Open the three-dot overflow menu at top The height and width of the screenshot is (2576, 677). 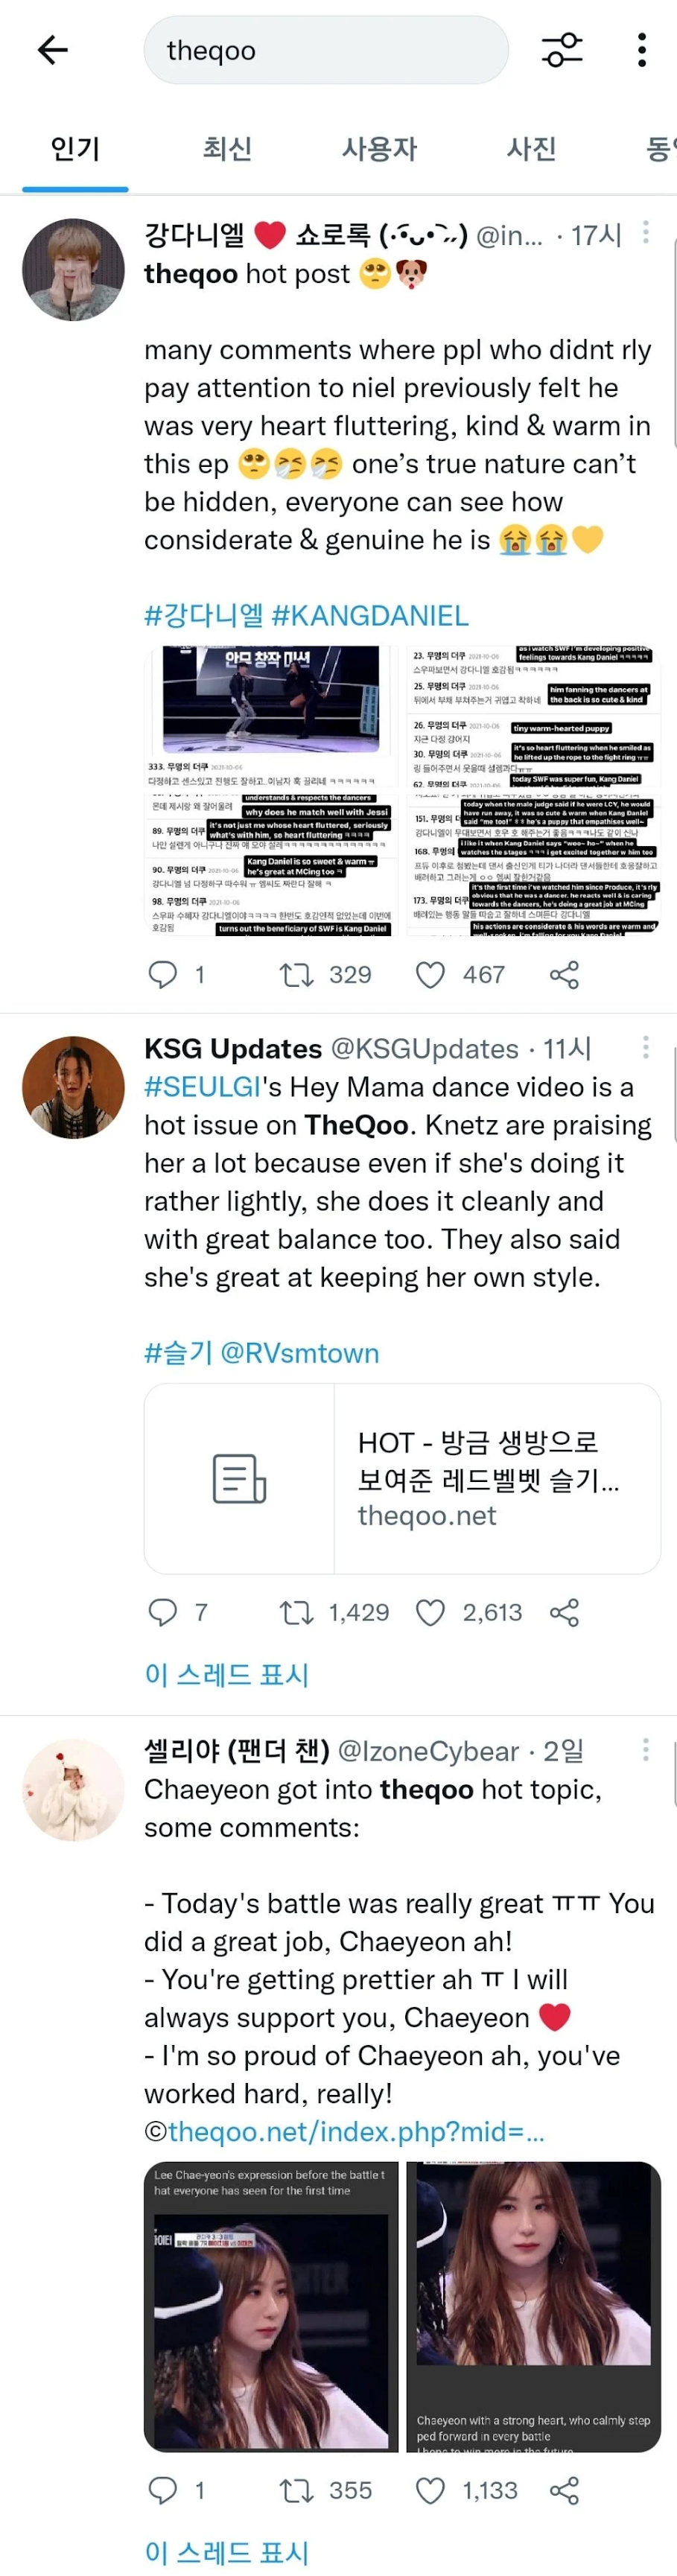tap(641, 50)
